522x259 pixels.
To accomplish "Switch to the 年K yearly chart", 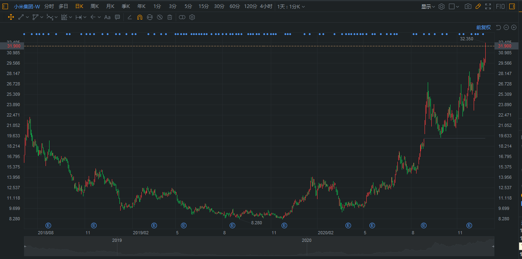I will [141, 6].
